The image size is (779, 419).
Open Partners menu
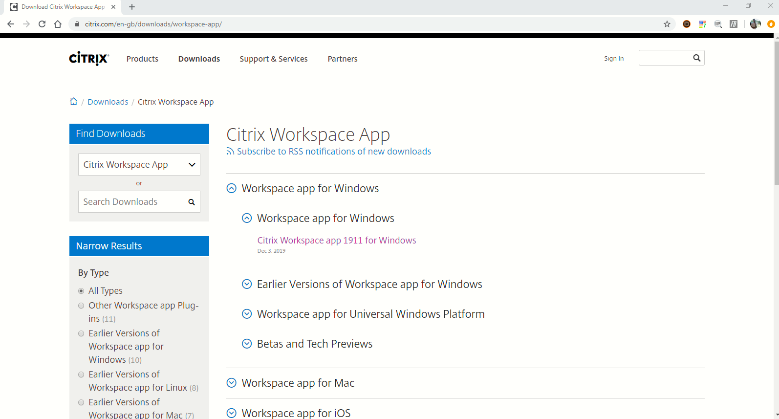pyautogui.click(x=343, y=59)
